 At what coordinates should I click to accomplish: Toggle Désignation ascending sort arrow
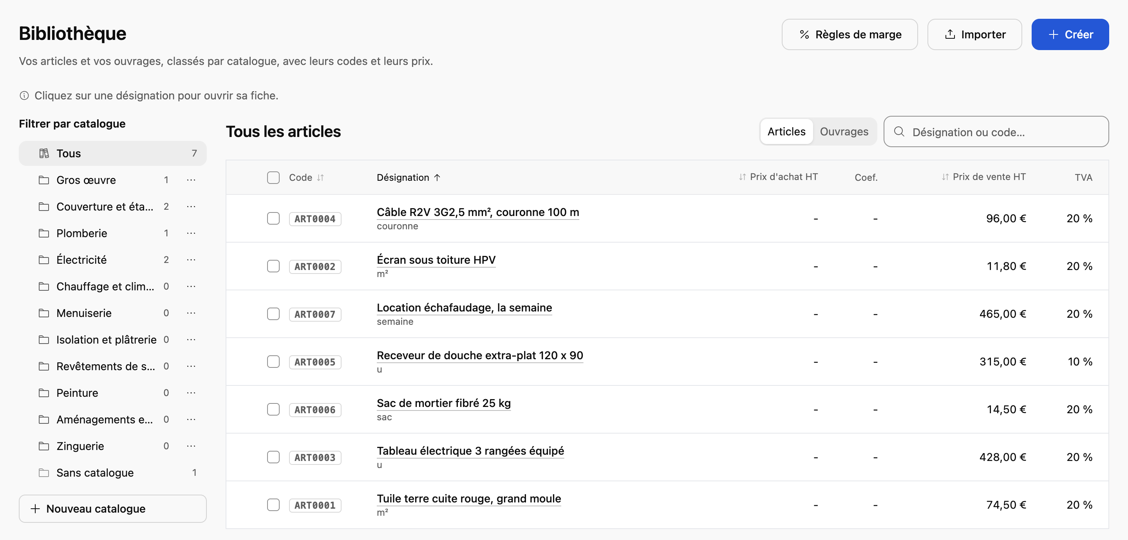tap(437, 178)
